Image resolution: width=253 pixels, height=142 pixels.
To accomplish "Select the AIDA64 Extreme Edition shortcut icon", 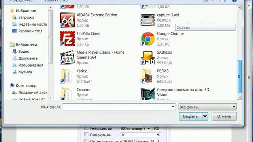I will [68, 20].
